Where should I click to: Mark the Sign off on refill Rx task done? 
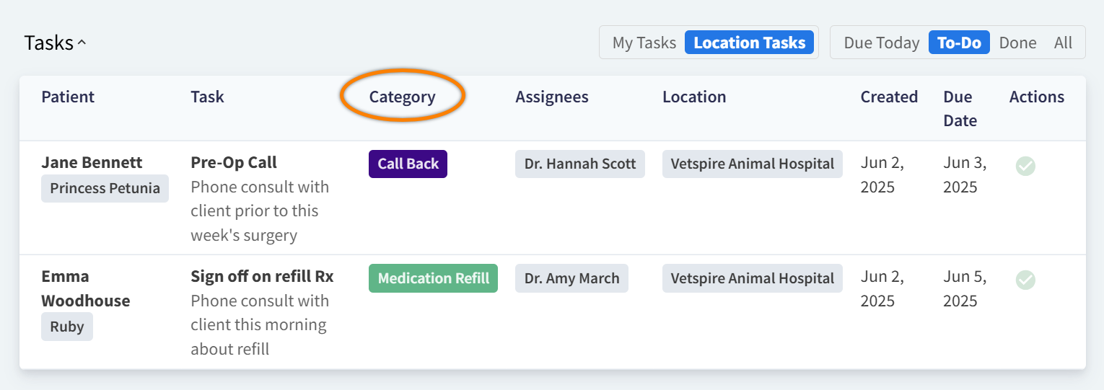point(1025,280)
